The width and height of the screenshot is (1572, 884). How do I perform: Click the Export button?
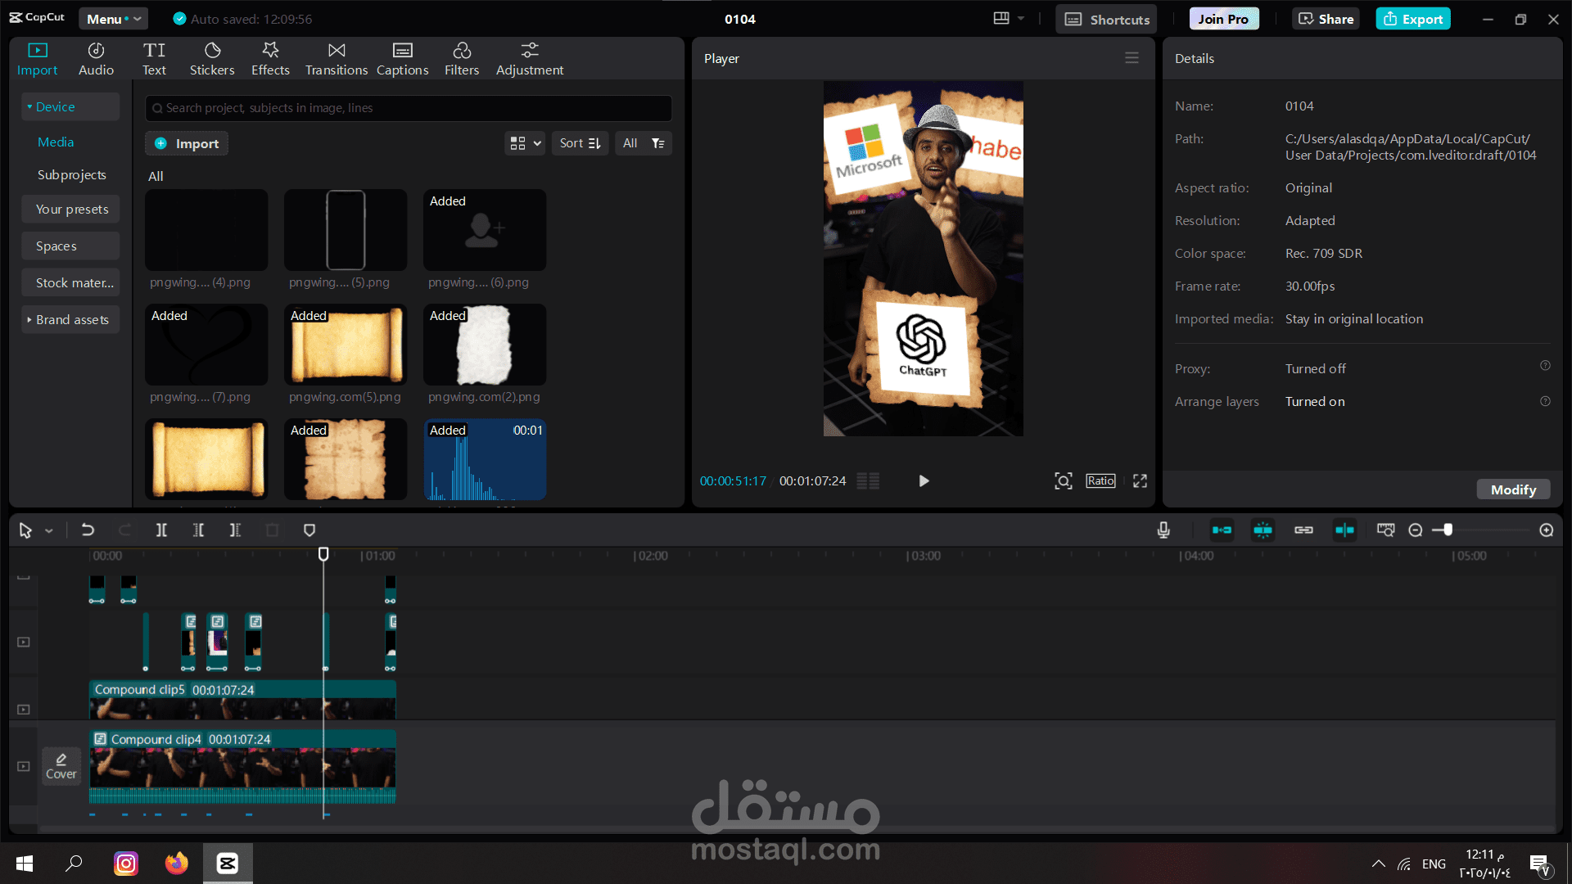[x=1413, y=19]
